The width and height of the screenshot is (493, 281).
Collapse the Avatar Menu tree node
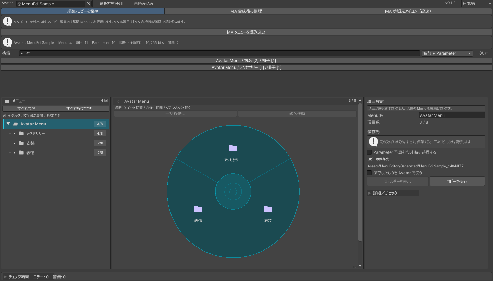[x=8, y=124]
